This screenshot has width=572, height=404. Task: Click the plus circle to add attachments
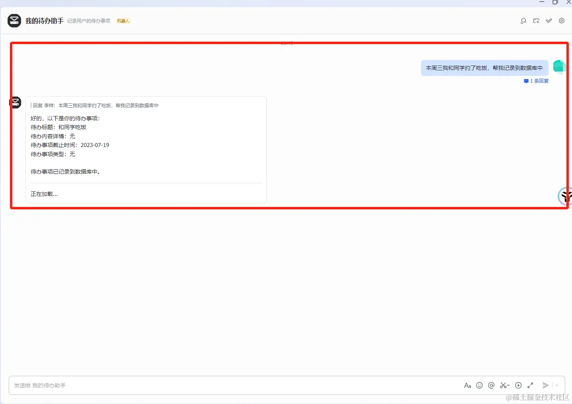(x=518, y=385)
